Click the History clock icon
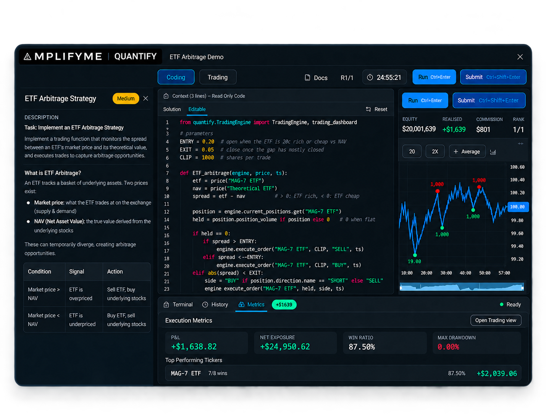The width and height of the screenshot is (546, 420). 205,304
